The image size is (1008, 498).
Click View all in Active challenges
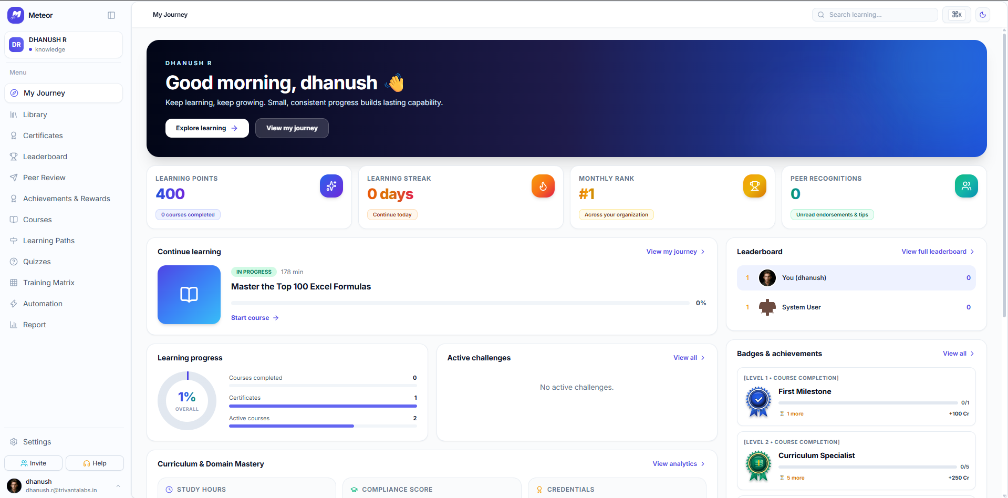click(689, 358)
